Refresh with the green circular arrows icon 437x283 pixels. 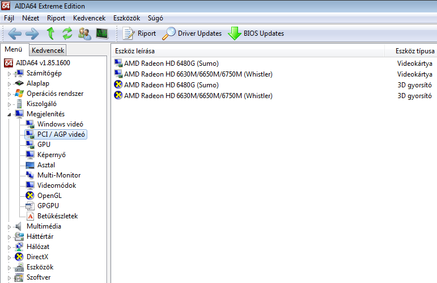click(67, 33)
